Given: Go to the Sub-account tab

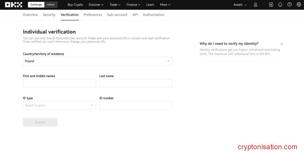Looking at the screenshot, I should click(x=117, y=15).
